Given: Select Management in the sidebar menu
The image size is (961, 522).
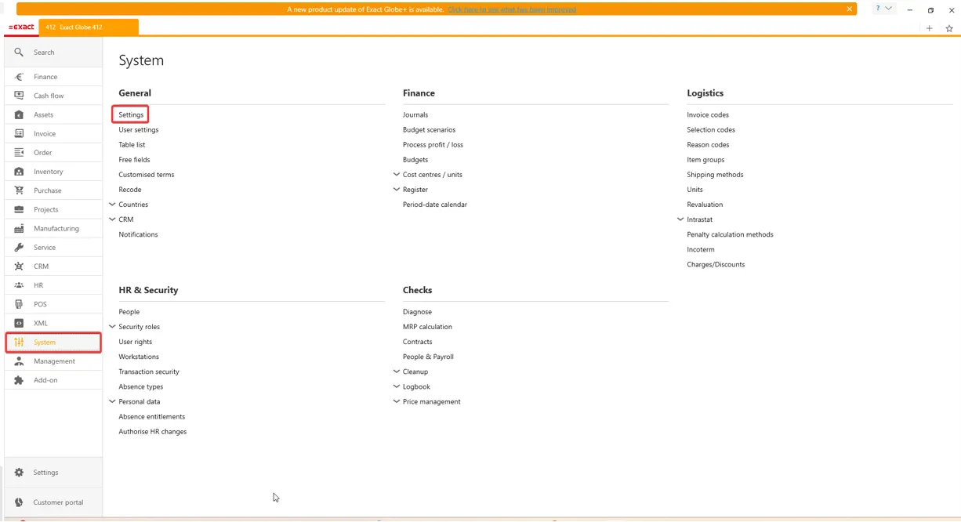Looking at the screenshot, I should (54, 361).
